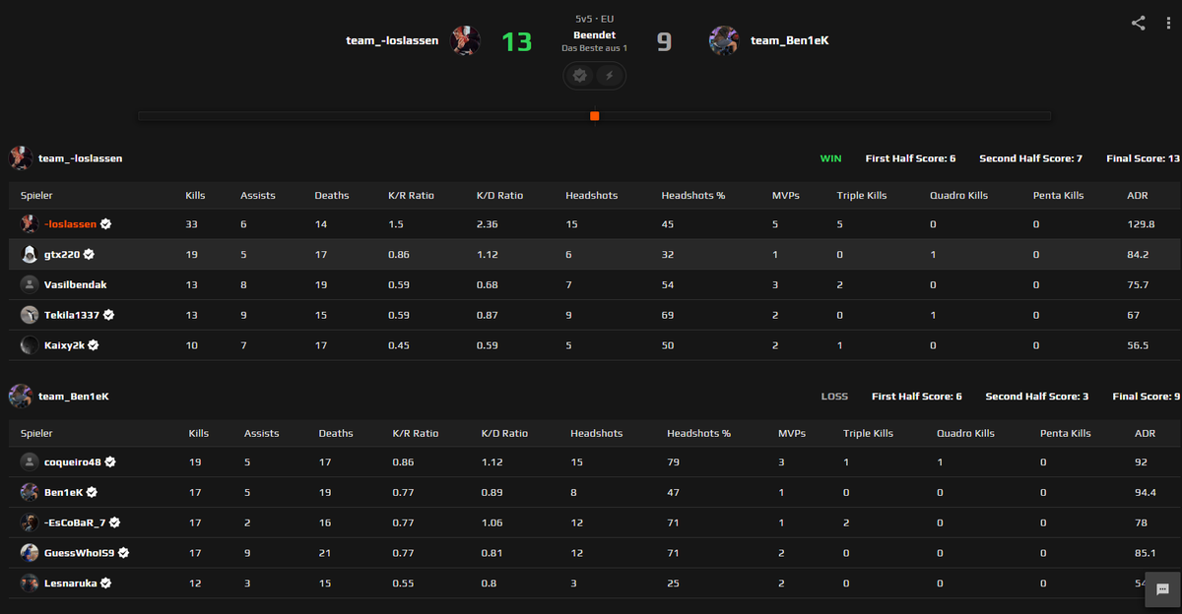The image size is (1182, 614).
Task: Open coqueiro48 player profile link
Action: coord(73,461)
